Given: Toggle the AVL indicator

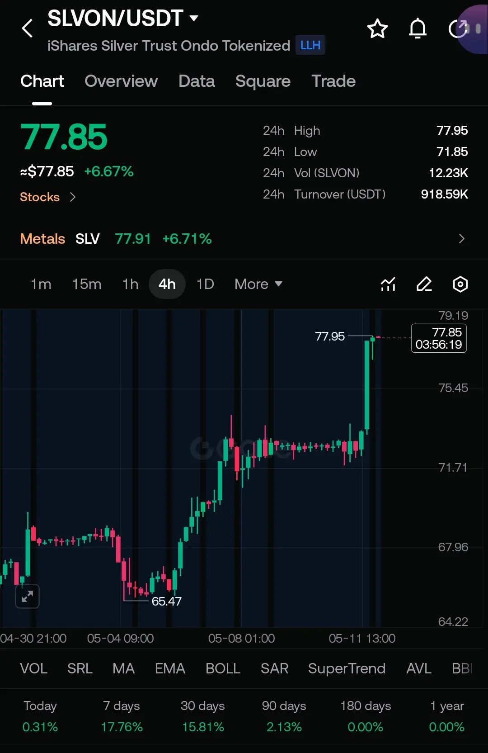Looking at the screenshot, I should (418, 668).
